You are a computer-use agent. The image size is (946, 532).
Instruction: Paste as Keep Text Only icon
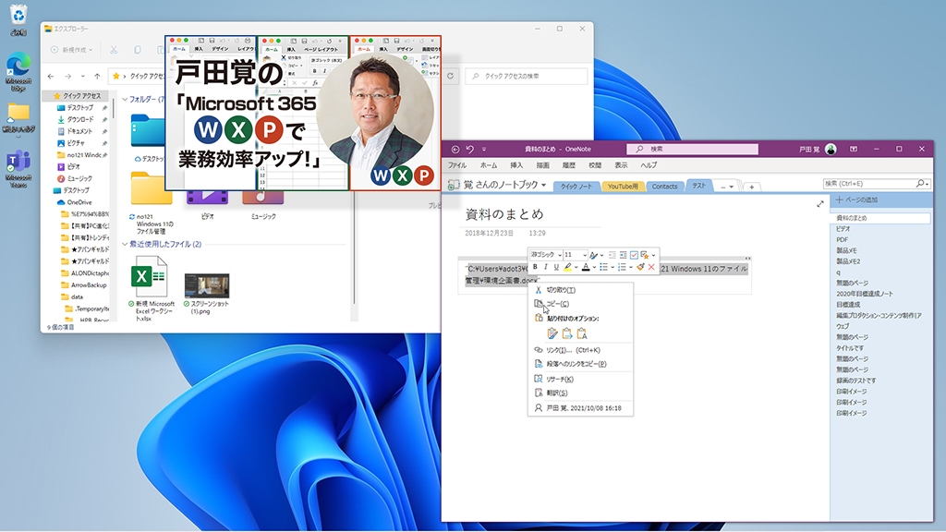point(582,333)
